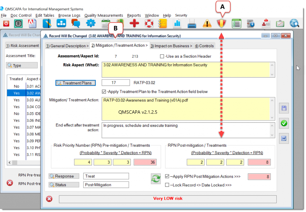Click the Response field showing Treat
Viewport: 306px width, 212px height.
106,176
